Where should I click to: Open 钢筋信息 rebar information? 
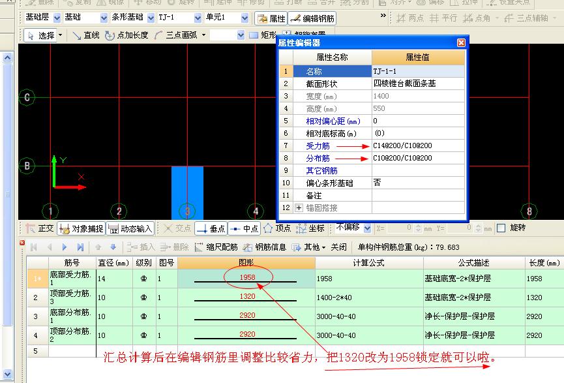click(264, 247)
